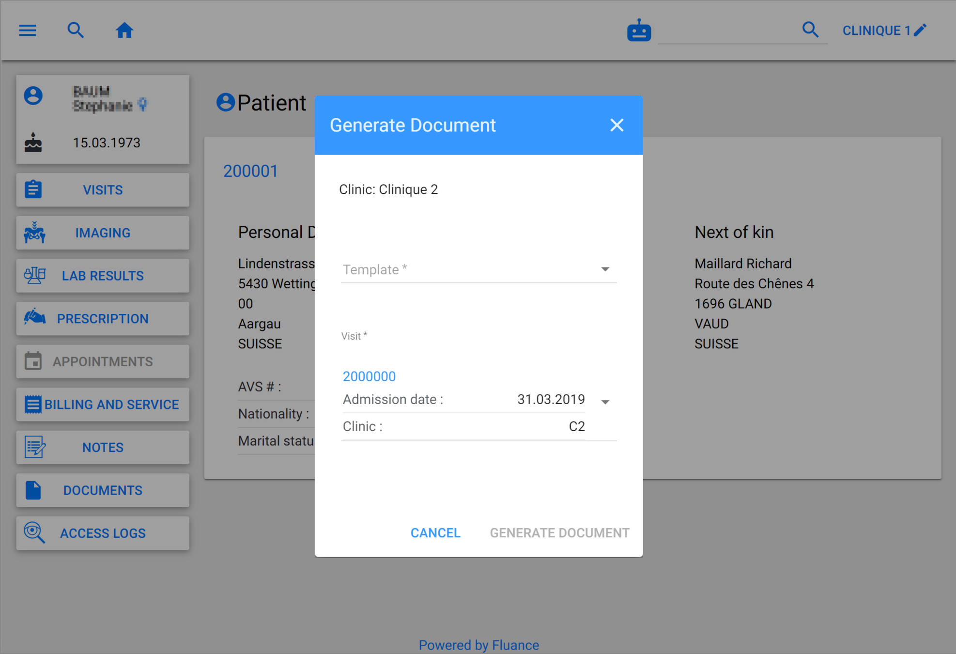
Task: Click the Patient heading profile icon
Action: [225, 103]
